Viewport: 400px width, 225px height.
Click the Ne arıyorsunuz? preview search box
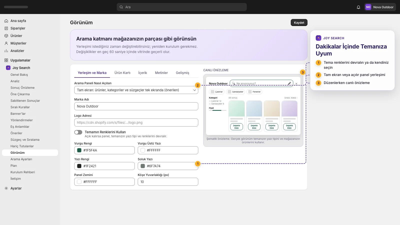coord(261,83)
